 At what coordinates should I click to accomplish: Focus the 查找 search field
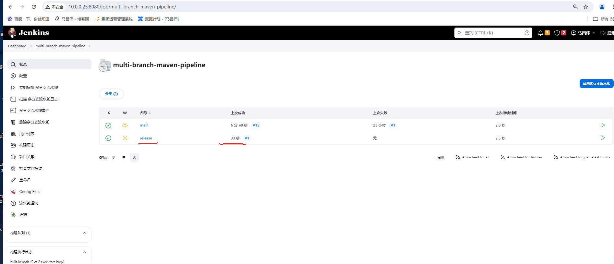click(x=493, y=33)
